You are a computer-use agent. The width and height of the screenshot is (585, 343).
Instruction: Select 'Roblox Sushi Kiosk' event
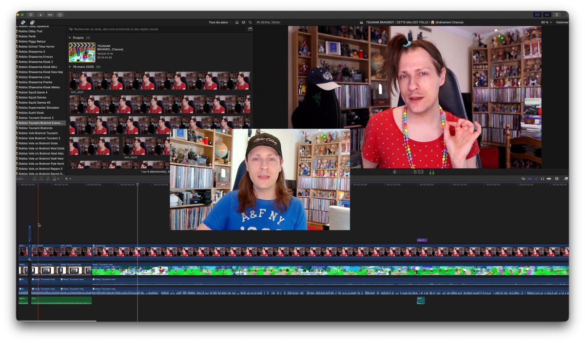31,113
